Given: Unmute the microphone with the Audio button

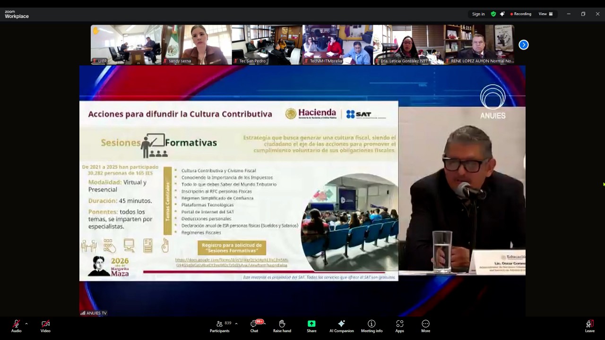Looking at the screenshot, I should tap(16, 326).
